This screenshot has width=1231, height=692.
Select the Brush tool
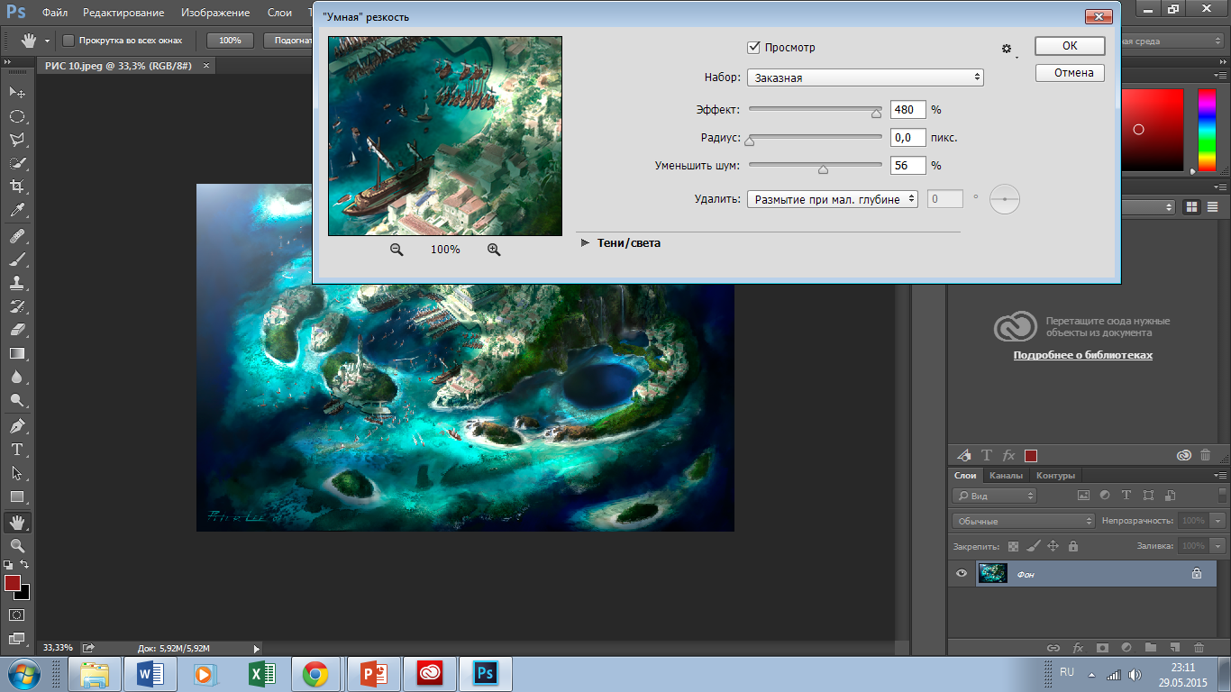click(17, 259)
